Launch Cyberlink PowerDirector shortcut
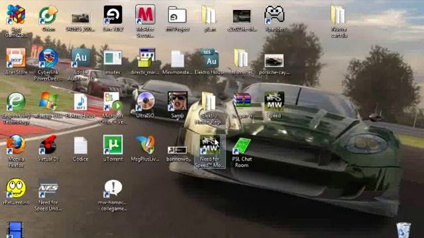This screenshot has width=424, height=238. [48, 58]
